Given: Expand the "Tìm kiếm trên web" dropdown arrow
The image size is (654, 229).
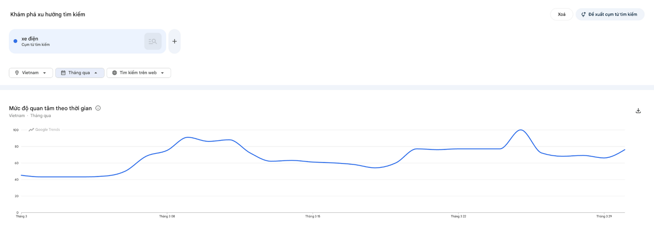Looking at the screenshot, I should click(x=162, y=73).
